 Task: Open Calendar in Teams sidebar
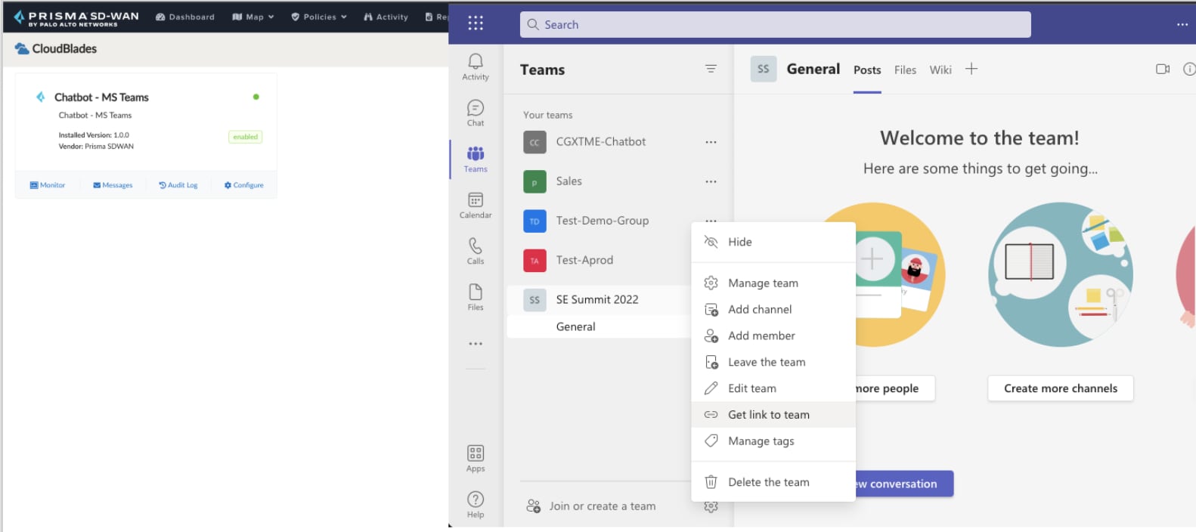click(x=476, y=206)
